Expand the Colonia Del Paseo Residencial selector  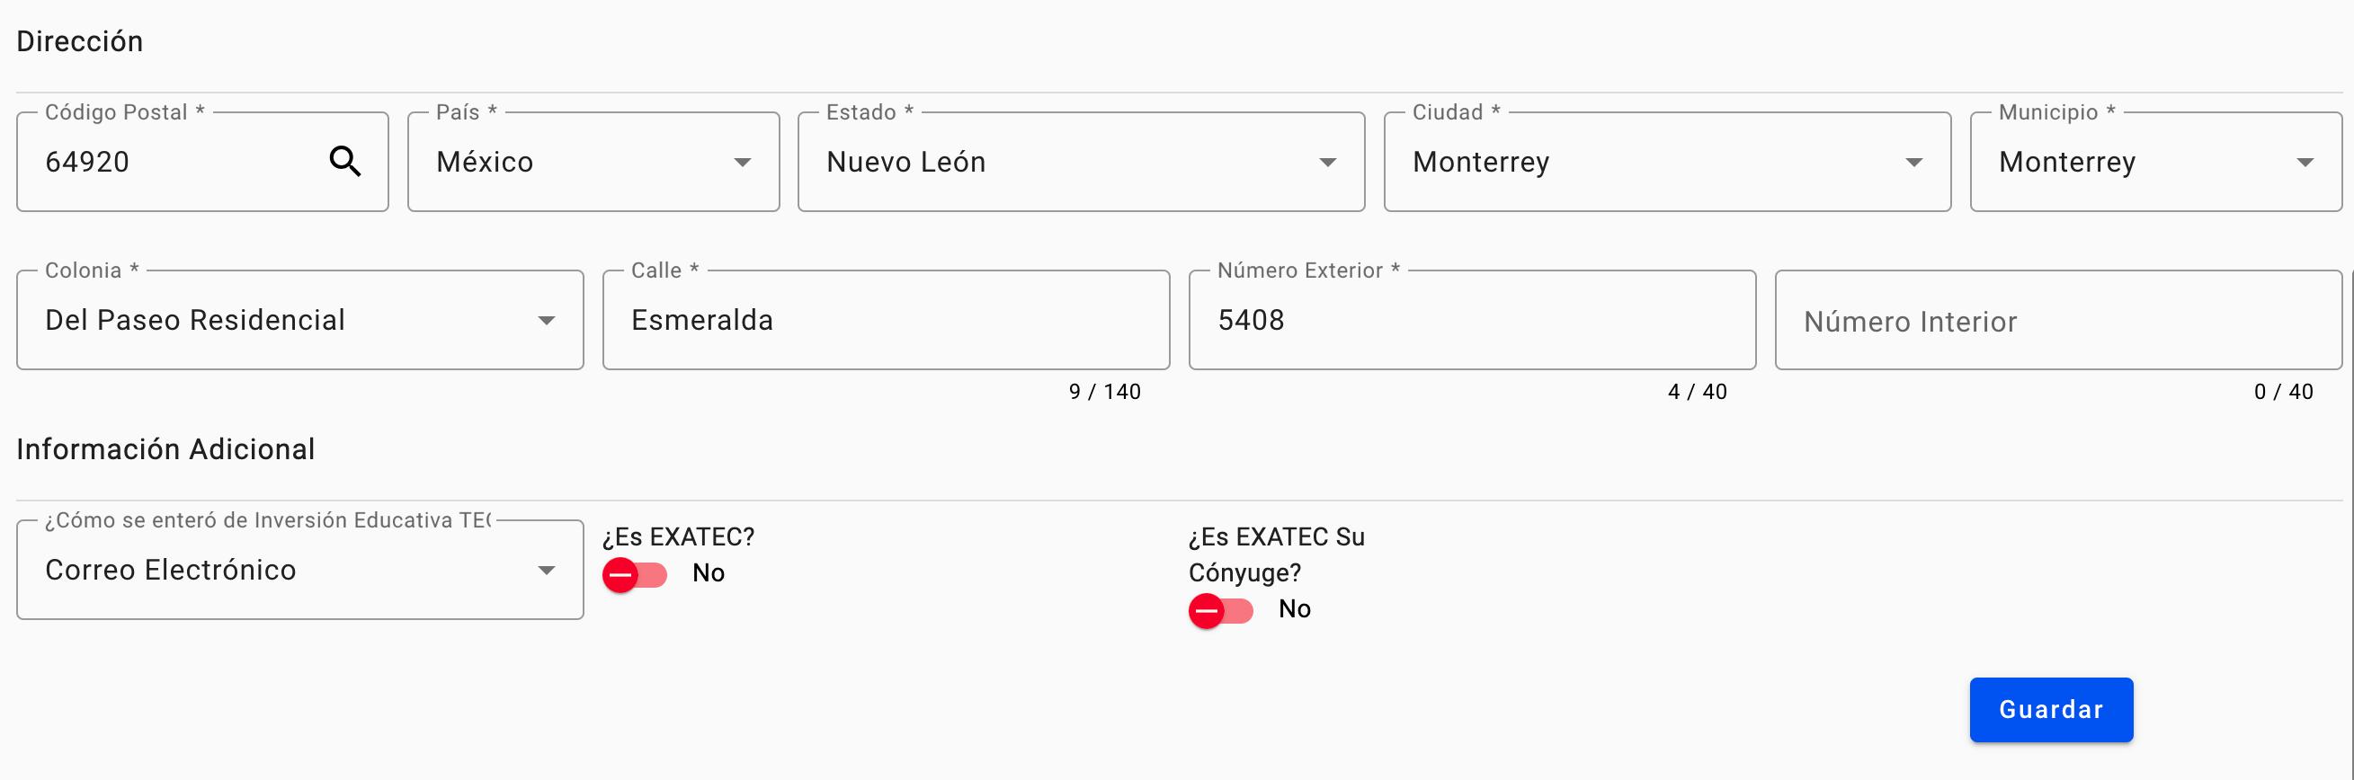274,320
